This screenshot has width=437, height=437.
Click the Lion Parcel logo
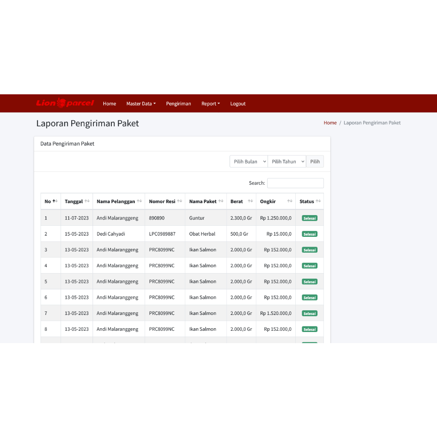pos(65,103)
